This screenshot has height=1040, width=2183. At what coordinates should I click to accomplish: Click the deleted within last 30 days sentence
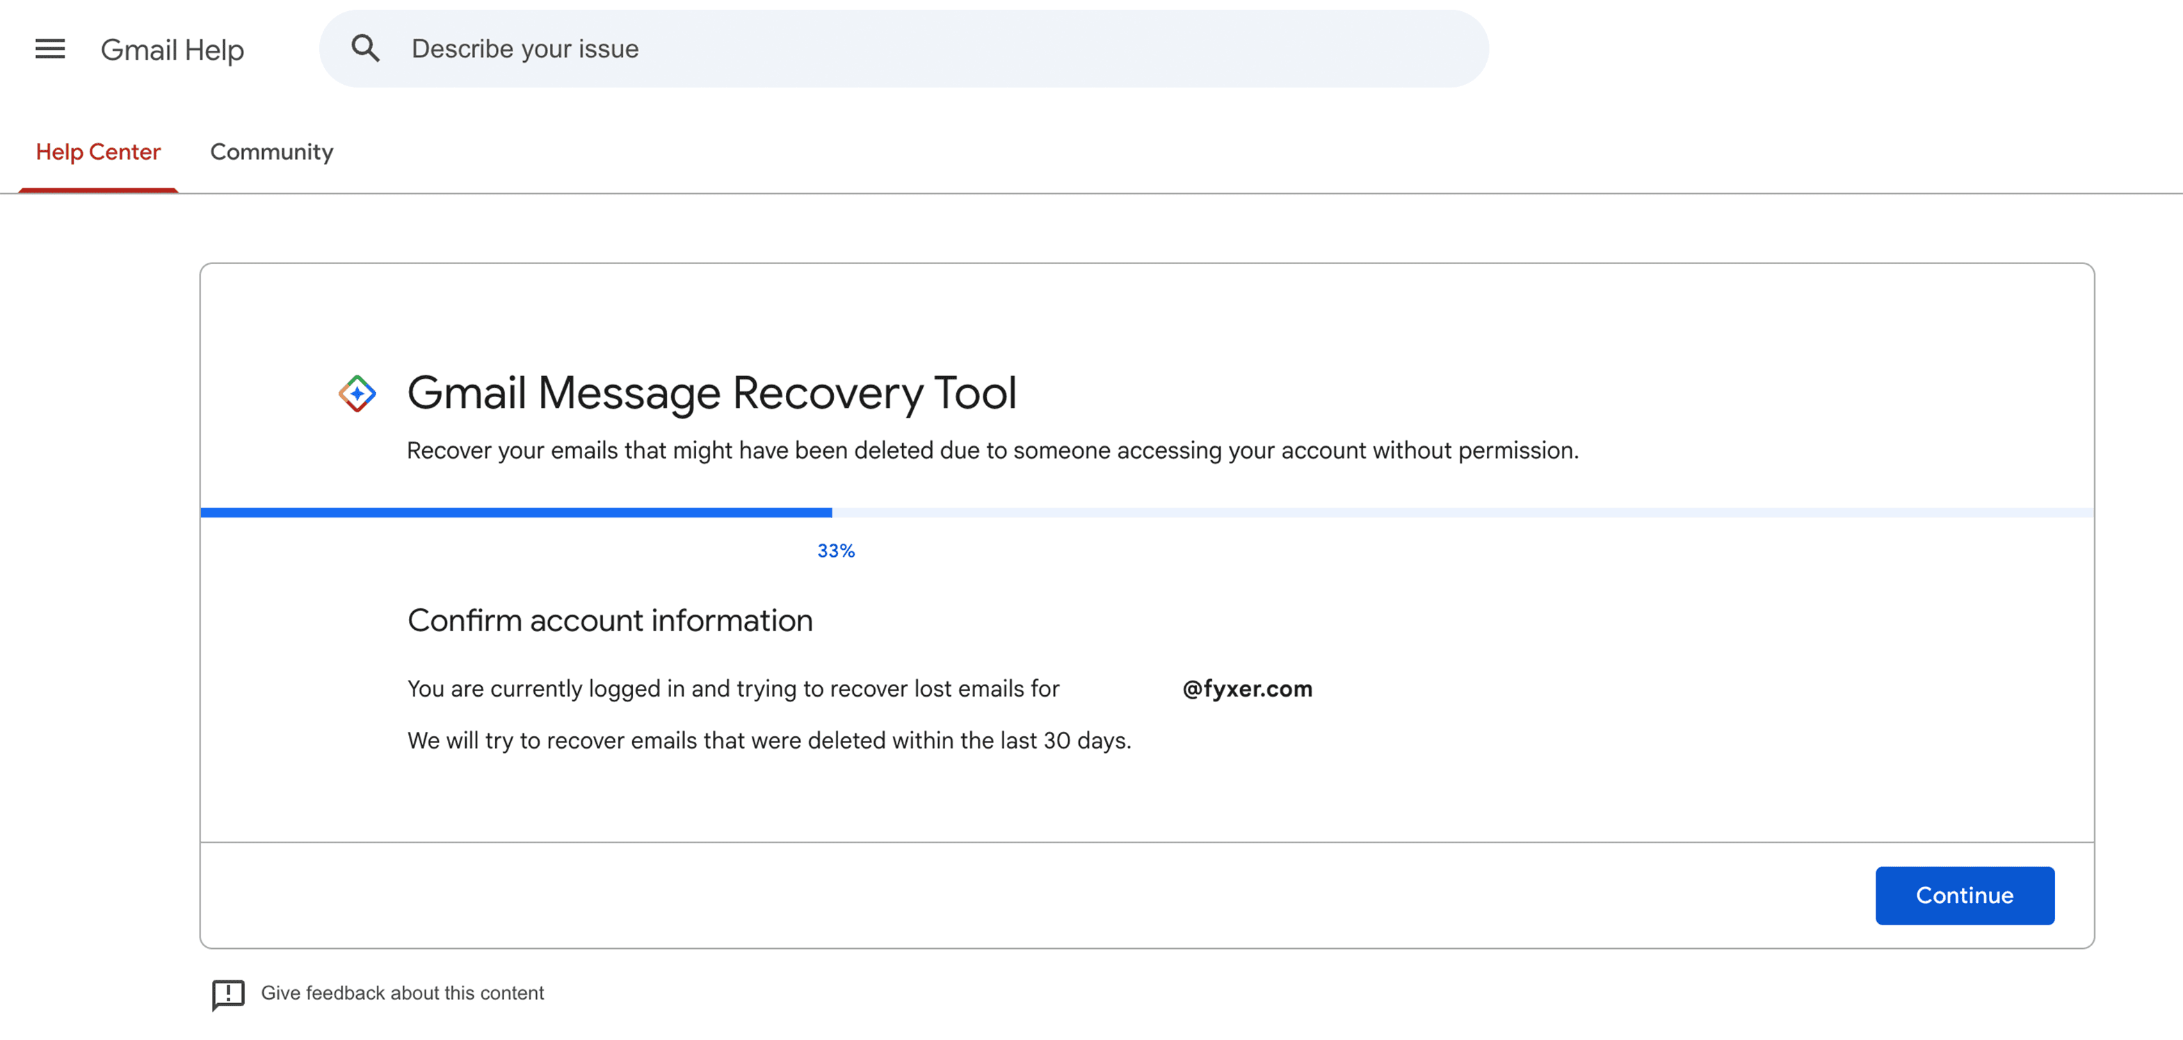pyautogui.click(x=769, y=740)
